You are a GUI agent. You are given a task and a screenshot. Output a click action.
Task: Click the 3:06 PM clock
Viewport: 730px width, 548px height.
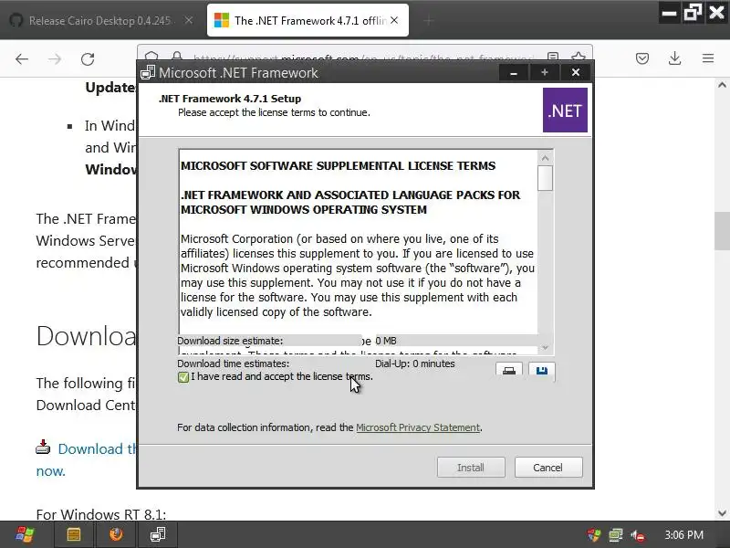coord(683,535)
